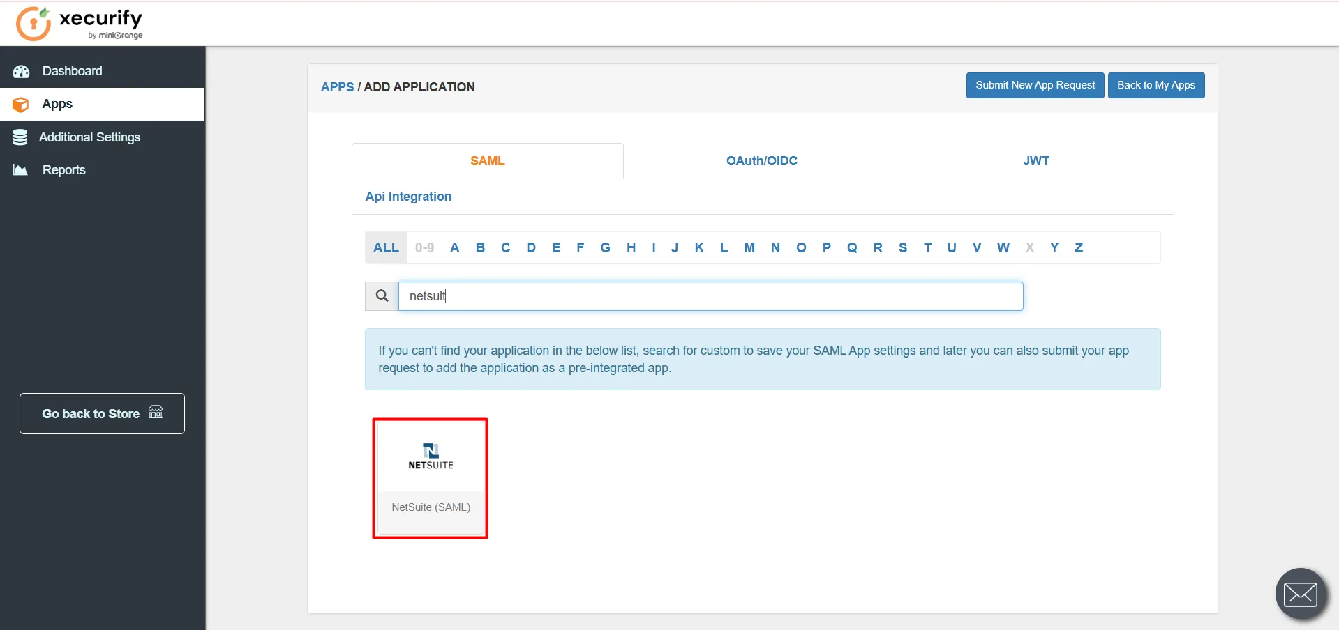
Task: Filter apps by letter E
Action: [556, 247]
